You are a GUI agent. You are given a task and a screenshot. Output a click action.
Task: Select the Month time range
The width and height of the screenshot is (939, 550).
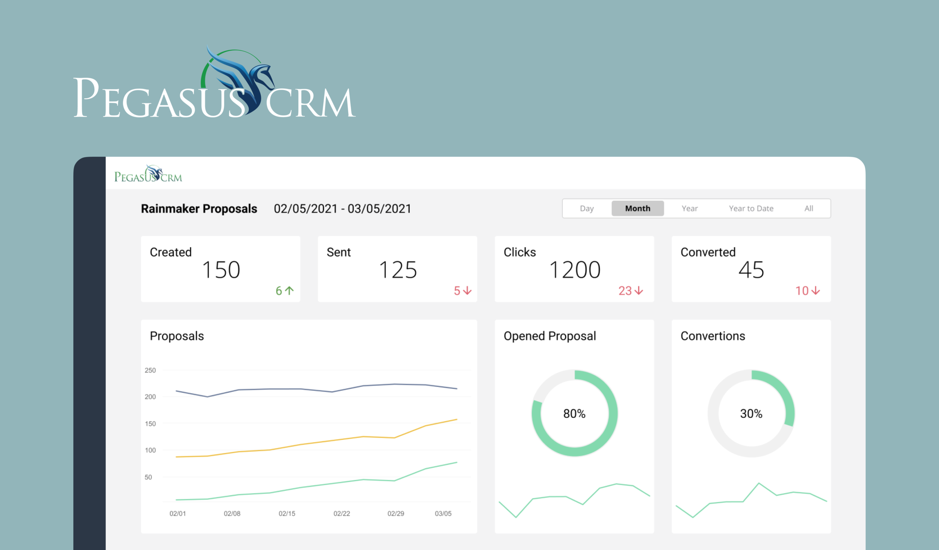click(x=637, y=208)
